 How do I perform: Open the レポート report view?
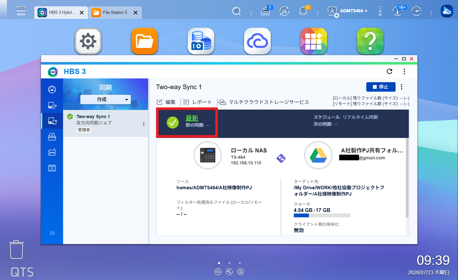pyautogui.click(x=198, y=102)
